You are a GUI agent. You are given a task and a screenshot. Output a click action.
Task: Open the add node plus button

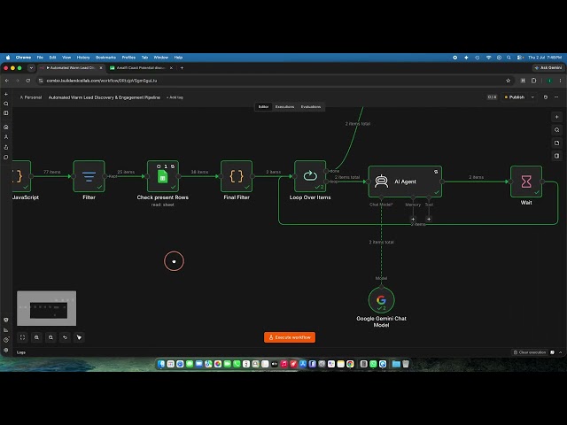(557, 117)
